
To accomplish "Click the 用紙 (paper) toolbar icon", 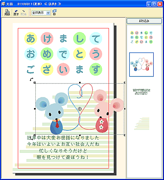I will click(x=7, y=12).
